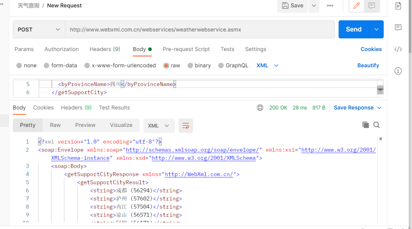Click the request editor scrollbar thumb

pyautogui.click(x=380, y=89)
